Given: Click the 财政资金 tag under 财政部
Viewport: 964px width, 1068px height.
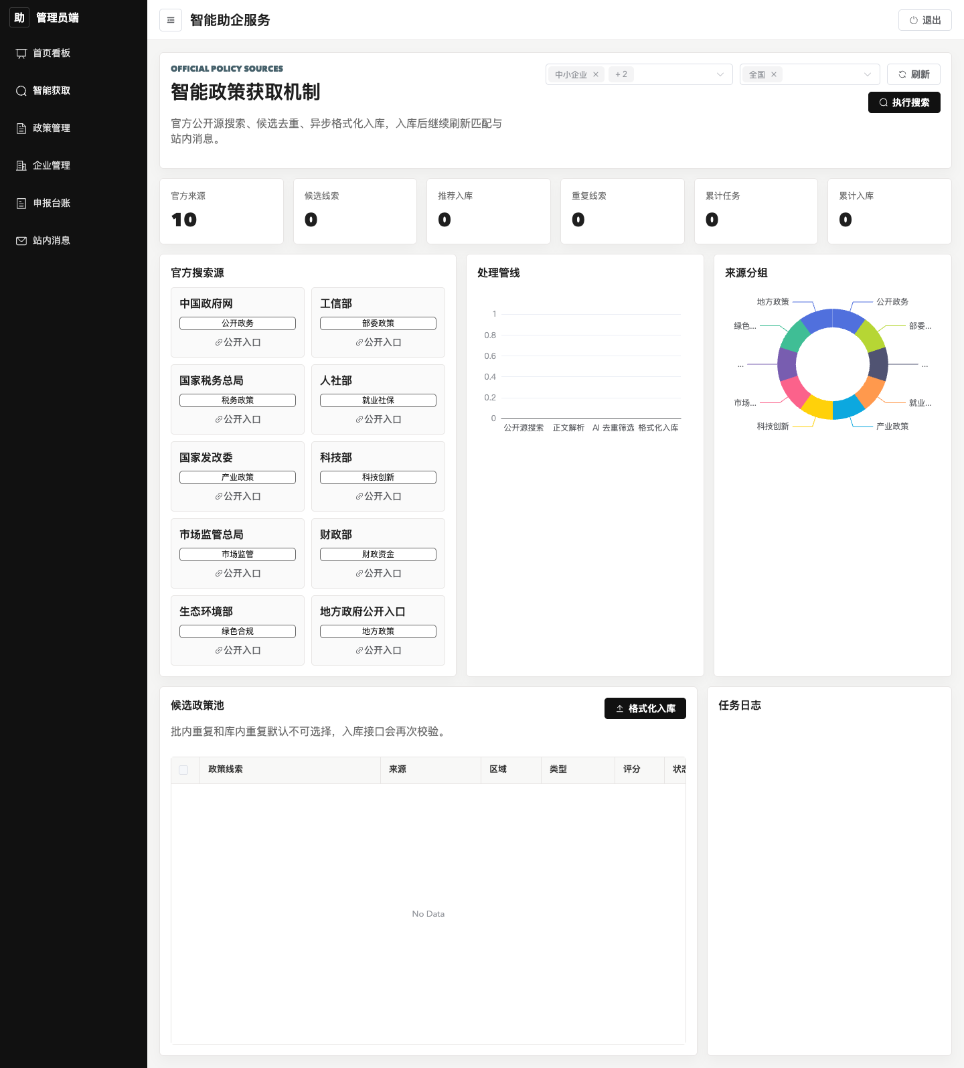Looking at the screenshot, I should point(378,554).
